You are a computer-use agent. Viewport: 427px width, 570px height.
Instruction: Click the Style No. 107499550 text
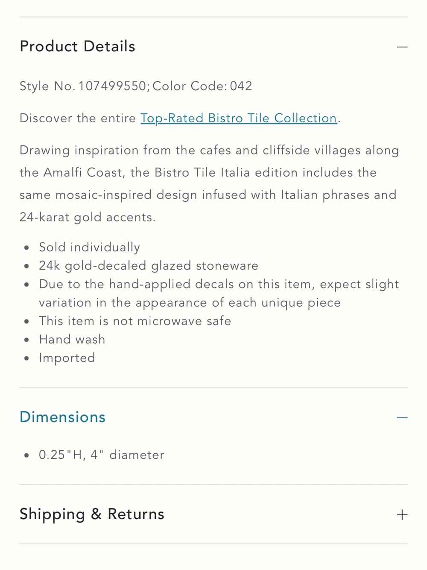coord(83,86)
